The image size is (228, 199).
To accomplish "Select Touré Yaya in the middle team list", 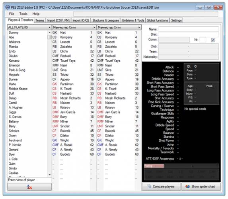I will pyautogui.click(x=68, y=60).
